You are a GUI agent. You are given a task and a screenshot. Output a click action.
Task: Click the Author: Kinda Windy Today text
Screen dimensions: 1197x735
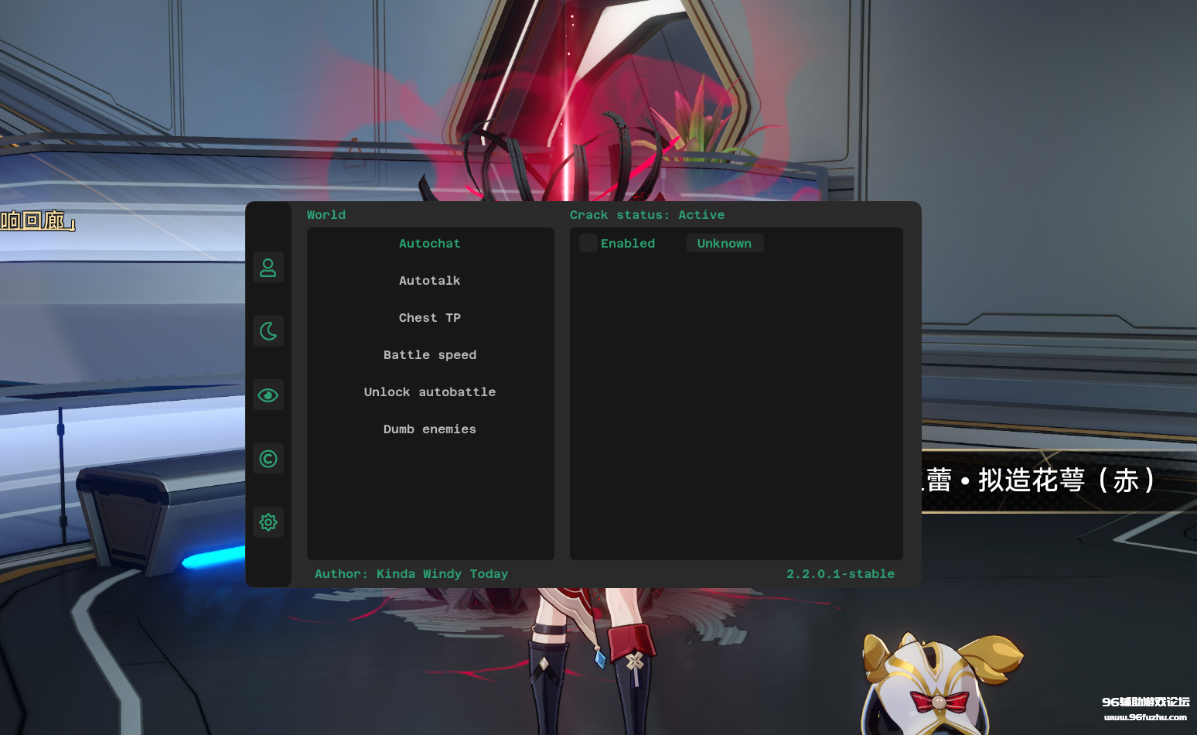pyautogui.click(x=411, y=574)
